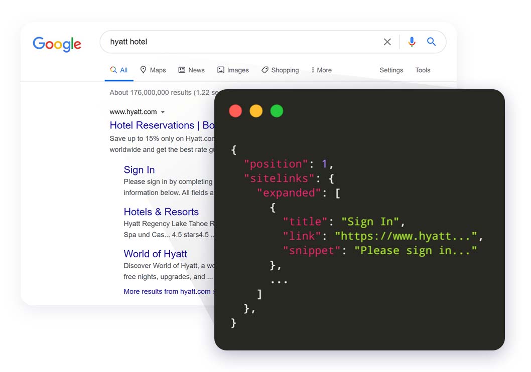Expand arrow next to www.hyatt.com
The image size is (531, 372).
click(x=163, y=112)
